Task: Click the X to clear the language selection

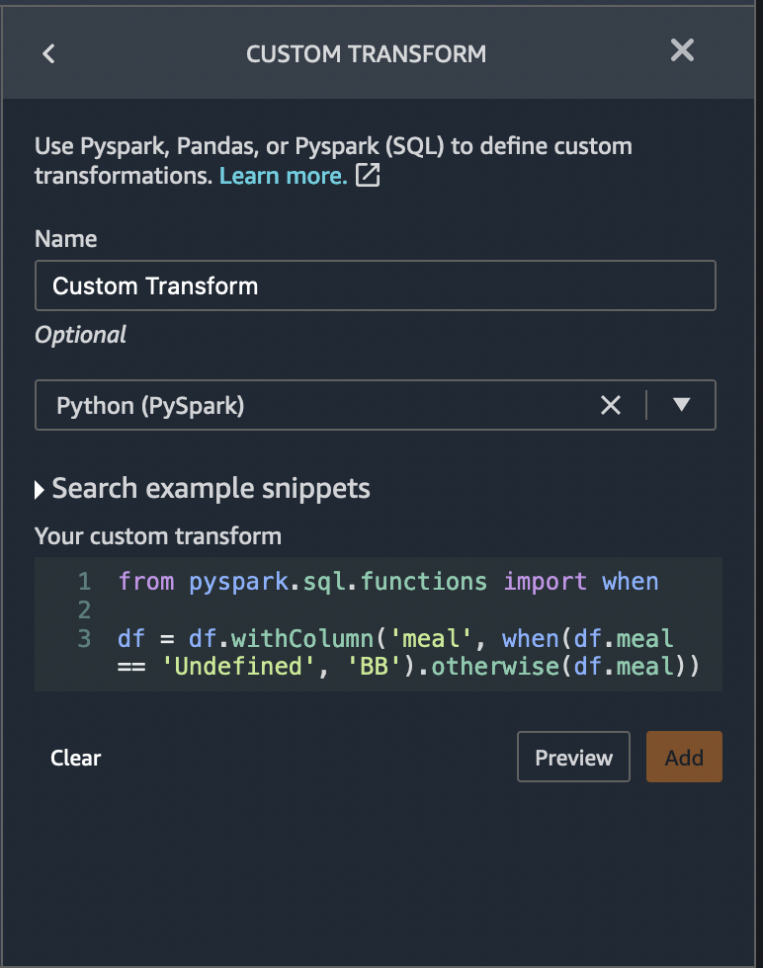Action: [x=610, y=405]
